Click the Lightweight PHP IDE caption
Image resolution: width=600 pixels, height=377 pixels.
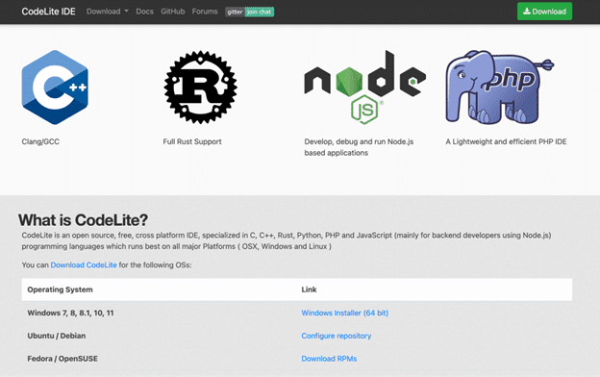[x=506, y=141]
